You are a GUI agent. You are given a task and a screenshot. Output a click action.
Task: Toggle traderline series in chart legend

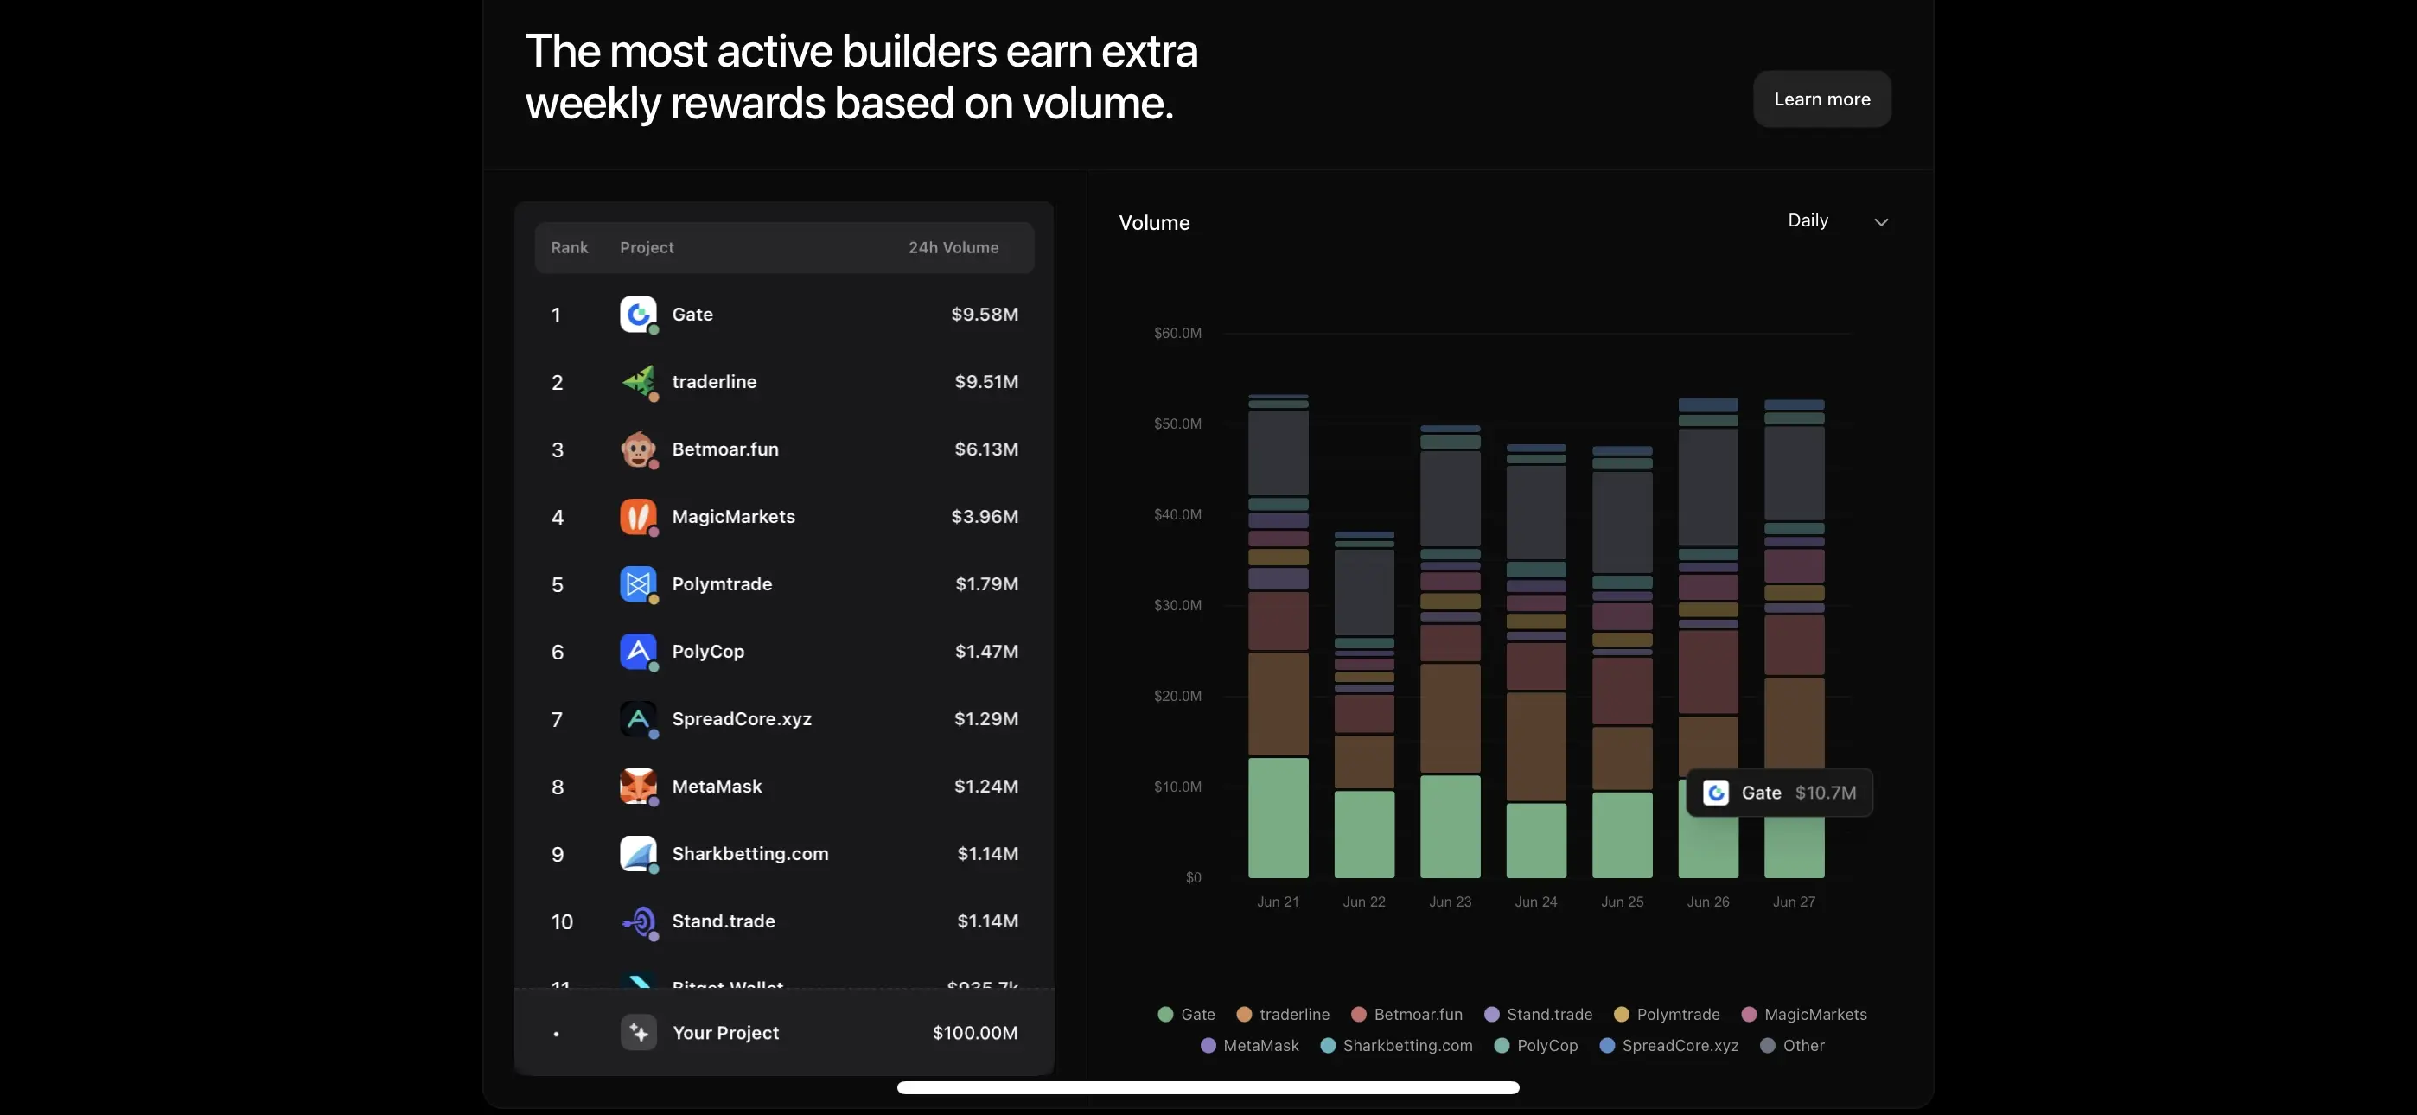[x=1284, y=1015]
